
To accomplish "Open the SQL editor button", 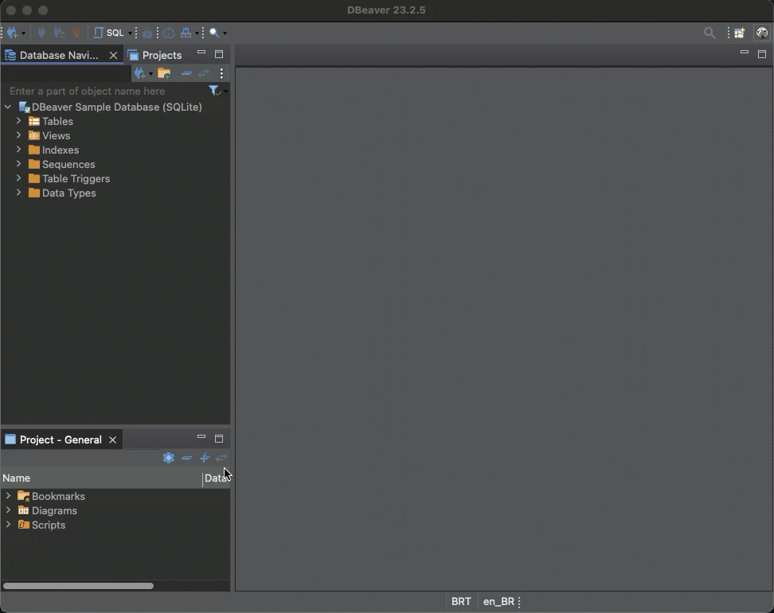I will tap(109, 33).
